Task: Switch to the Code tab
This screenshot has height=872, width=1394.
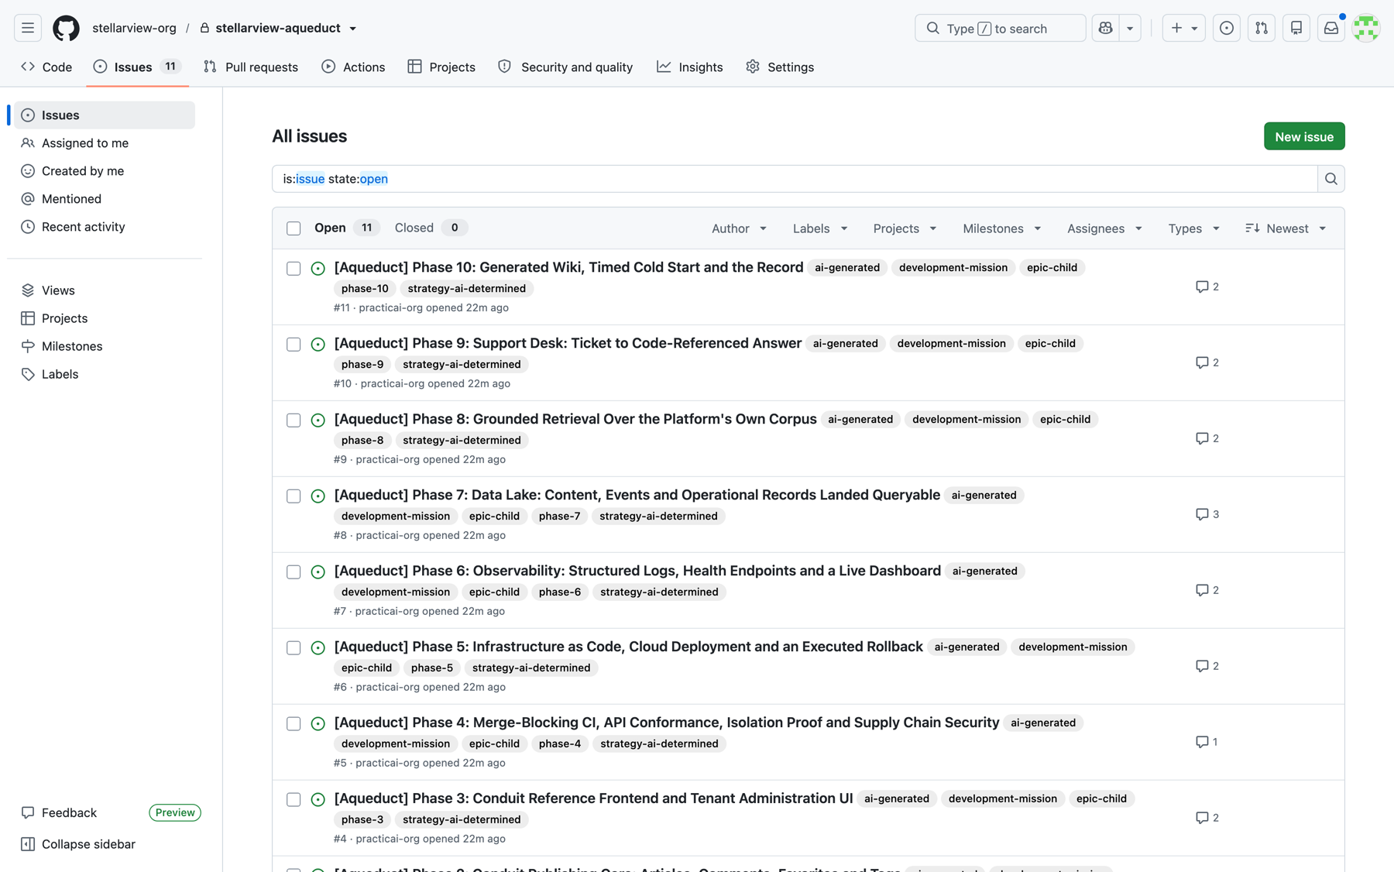Action: (x=46, y=67)
